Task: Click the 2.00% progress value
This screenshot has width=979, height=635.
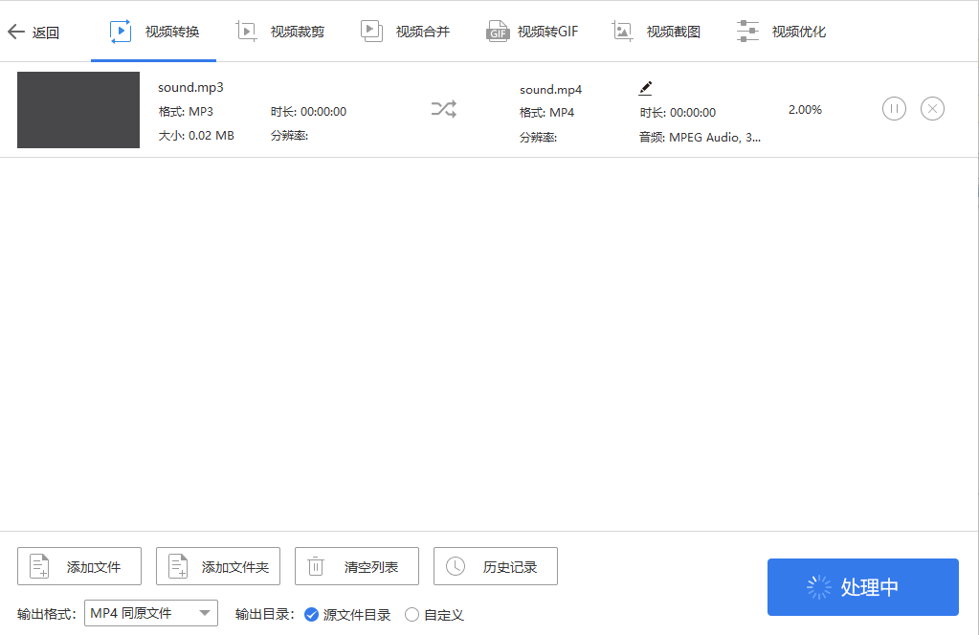Action: point(805,110)
